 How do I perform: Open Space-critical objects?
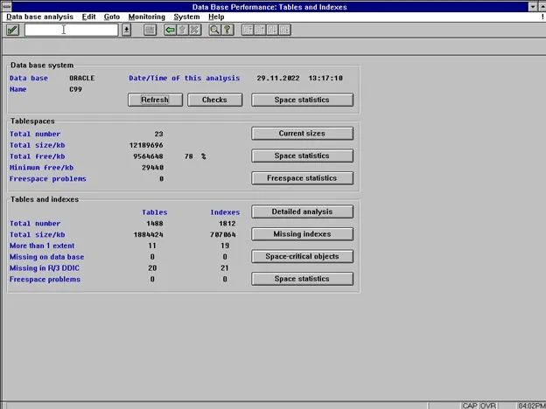[x=302, y=257]
